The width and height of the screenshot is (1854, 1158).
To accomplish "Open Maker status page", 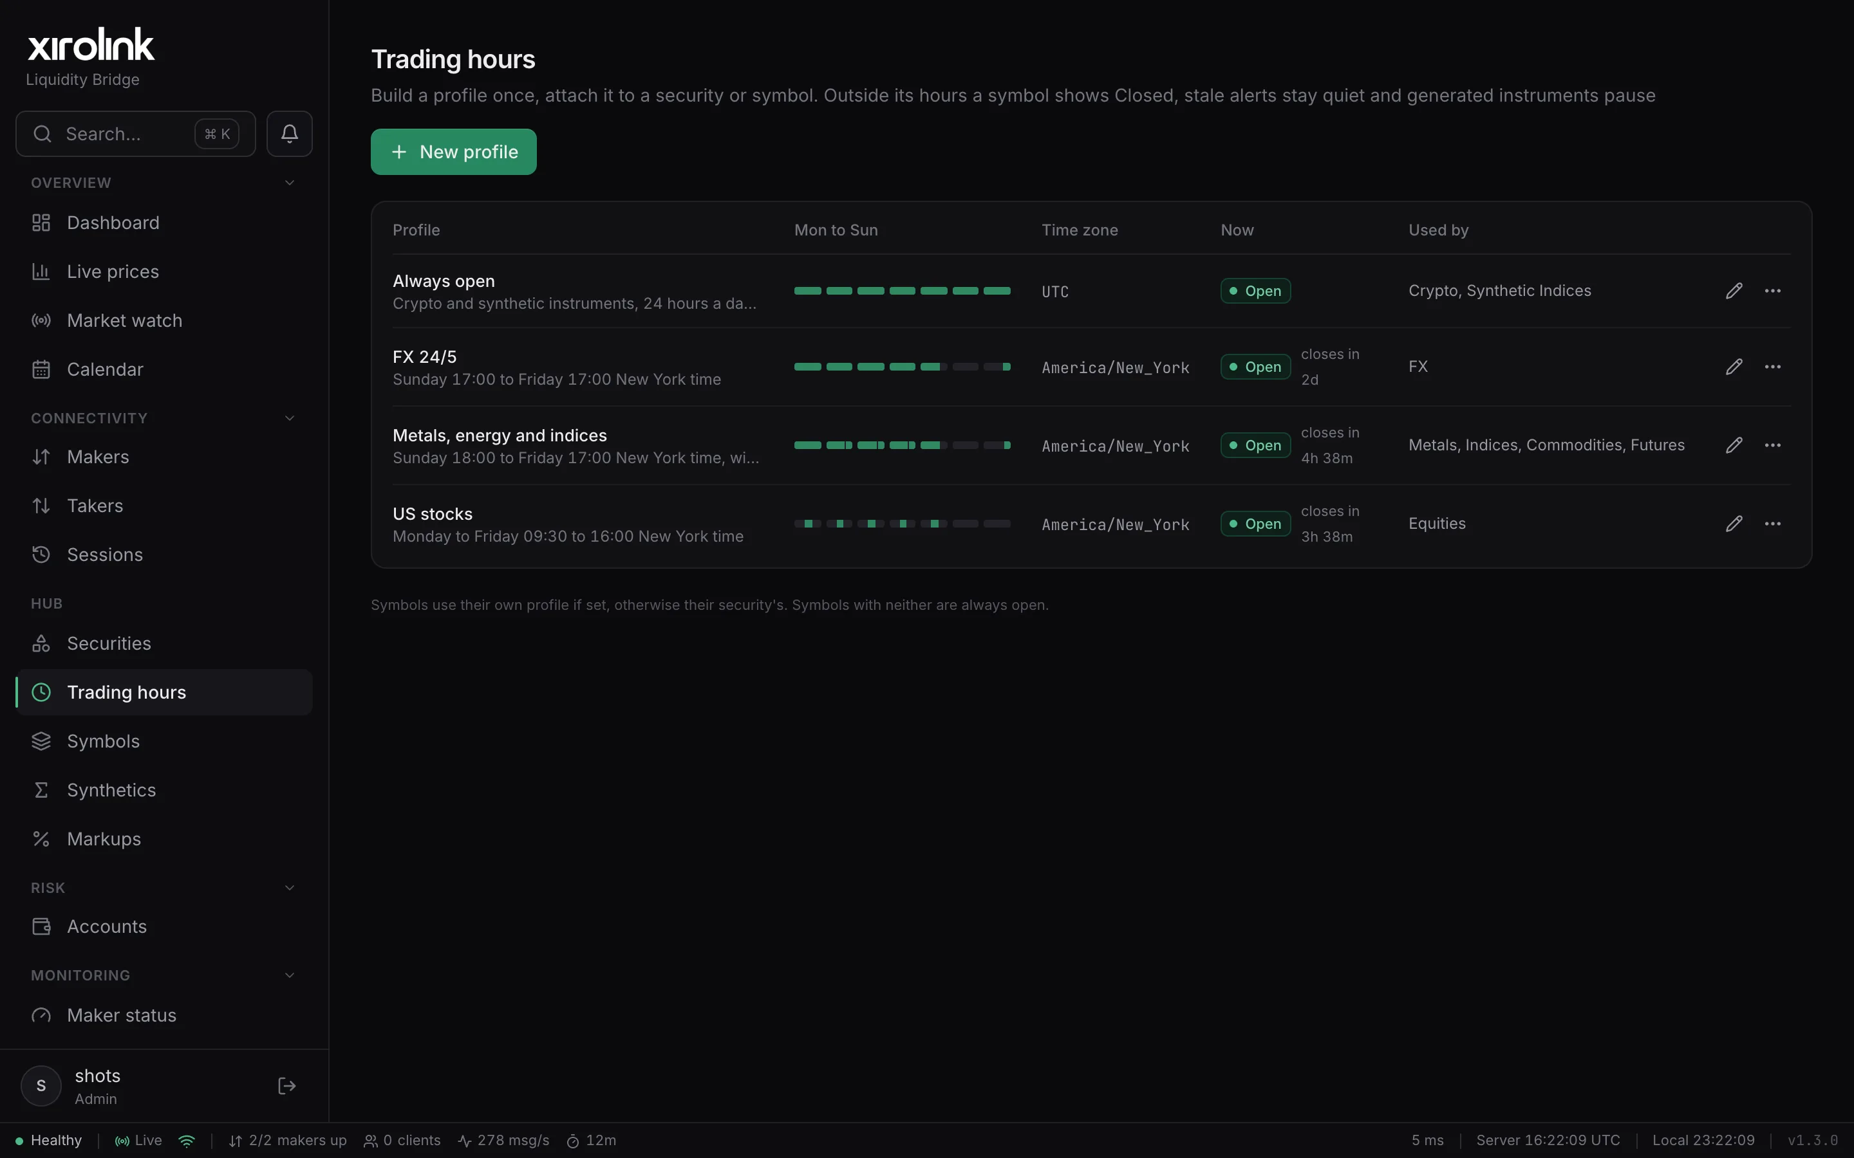I will [164, 1016].
